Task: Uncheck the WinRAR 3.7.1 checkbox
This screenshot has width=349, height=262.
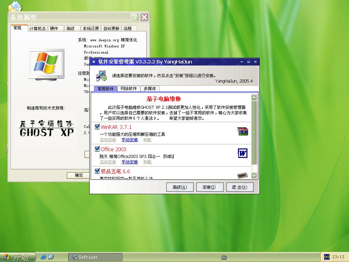Action: point(97,127)
